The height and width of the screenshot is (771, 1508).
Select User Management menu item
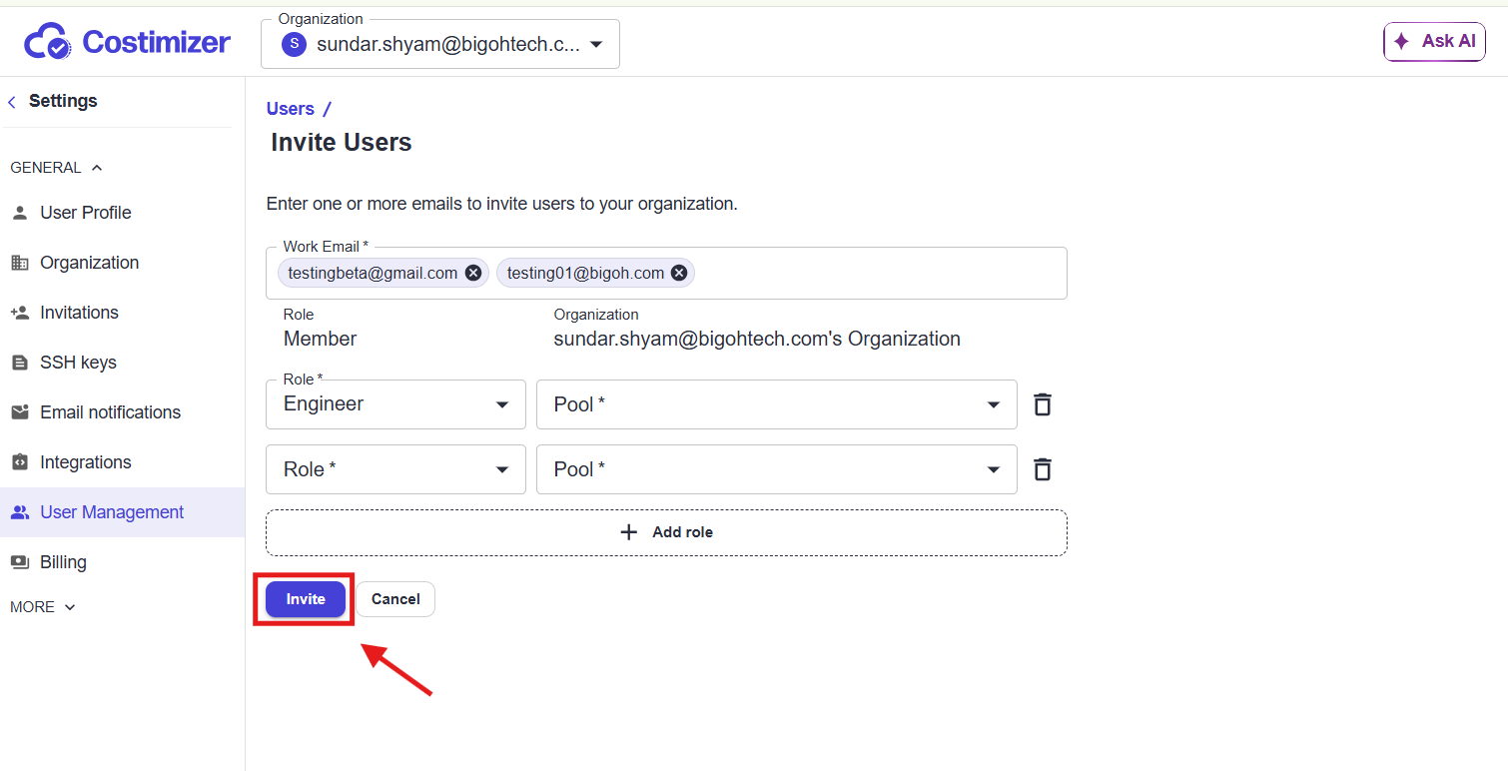(122, 512)
